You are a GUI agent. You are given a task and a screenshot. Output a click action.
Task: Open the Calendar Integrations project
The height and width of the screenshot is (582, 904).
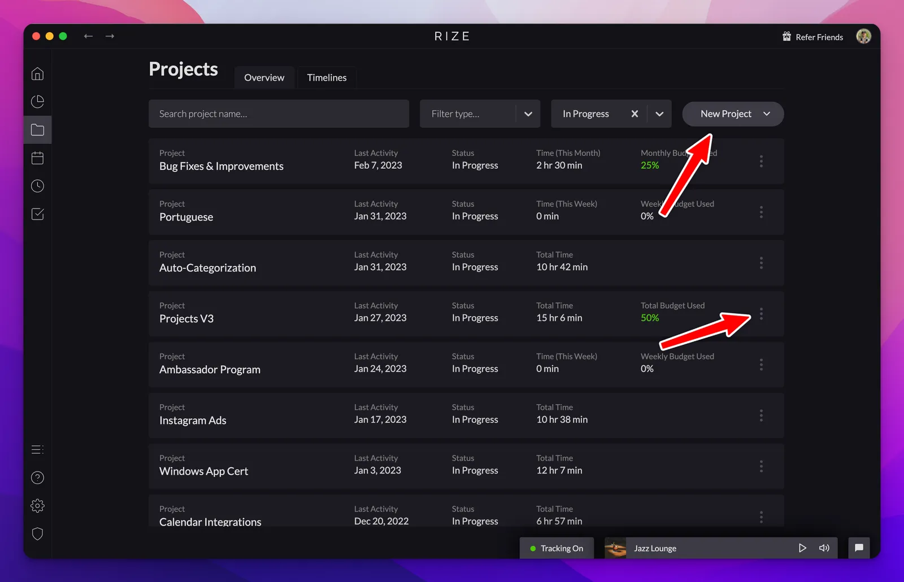[210, 521]
